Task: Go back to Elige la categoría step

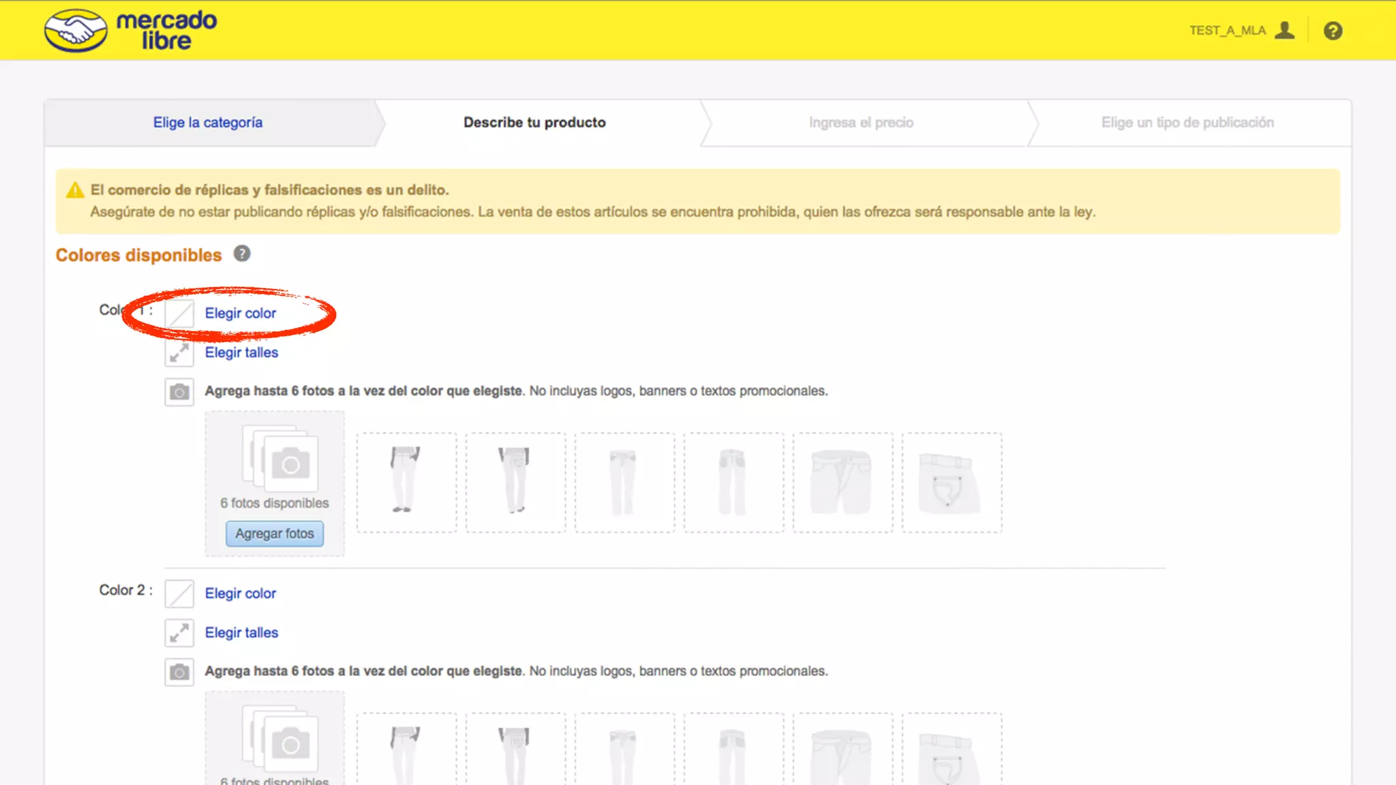Action: 207,123
